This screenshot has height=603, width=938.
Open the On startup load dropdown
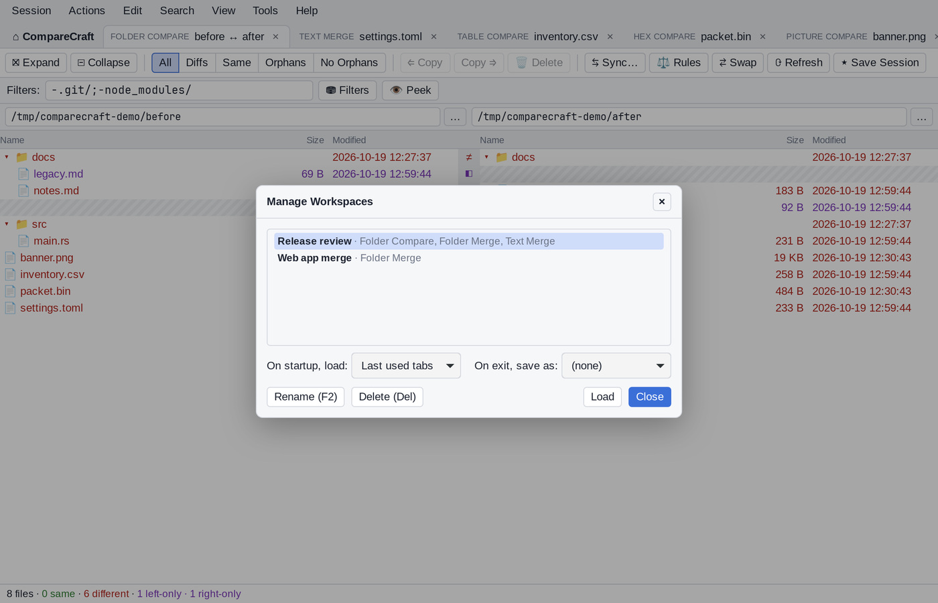click(406, 366)
